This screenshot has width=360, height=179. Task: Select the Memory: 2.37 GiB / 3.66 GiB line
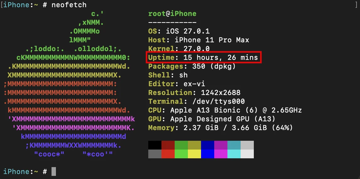(x=221, y=128)
